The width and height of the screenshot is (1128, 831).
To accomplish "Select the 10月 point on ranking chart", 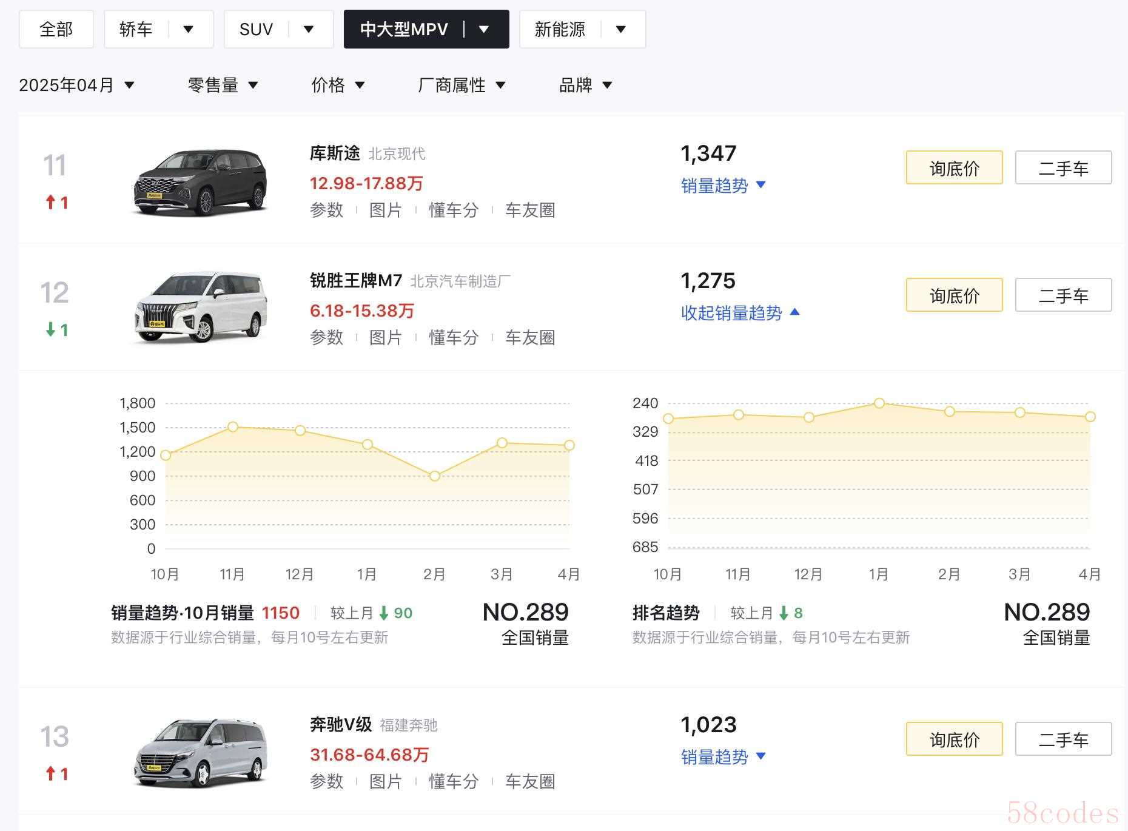I will pos(668,419).
